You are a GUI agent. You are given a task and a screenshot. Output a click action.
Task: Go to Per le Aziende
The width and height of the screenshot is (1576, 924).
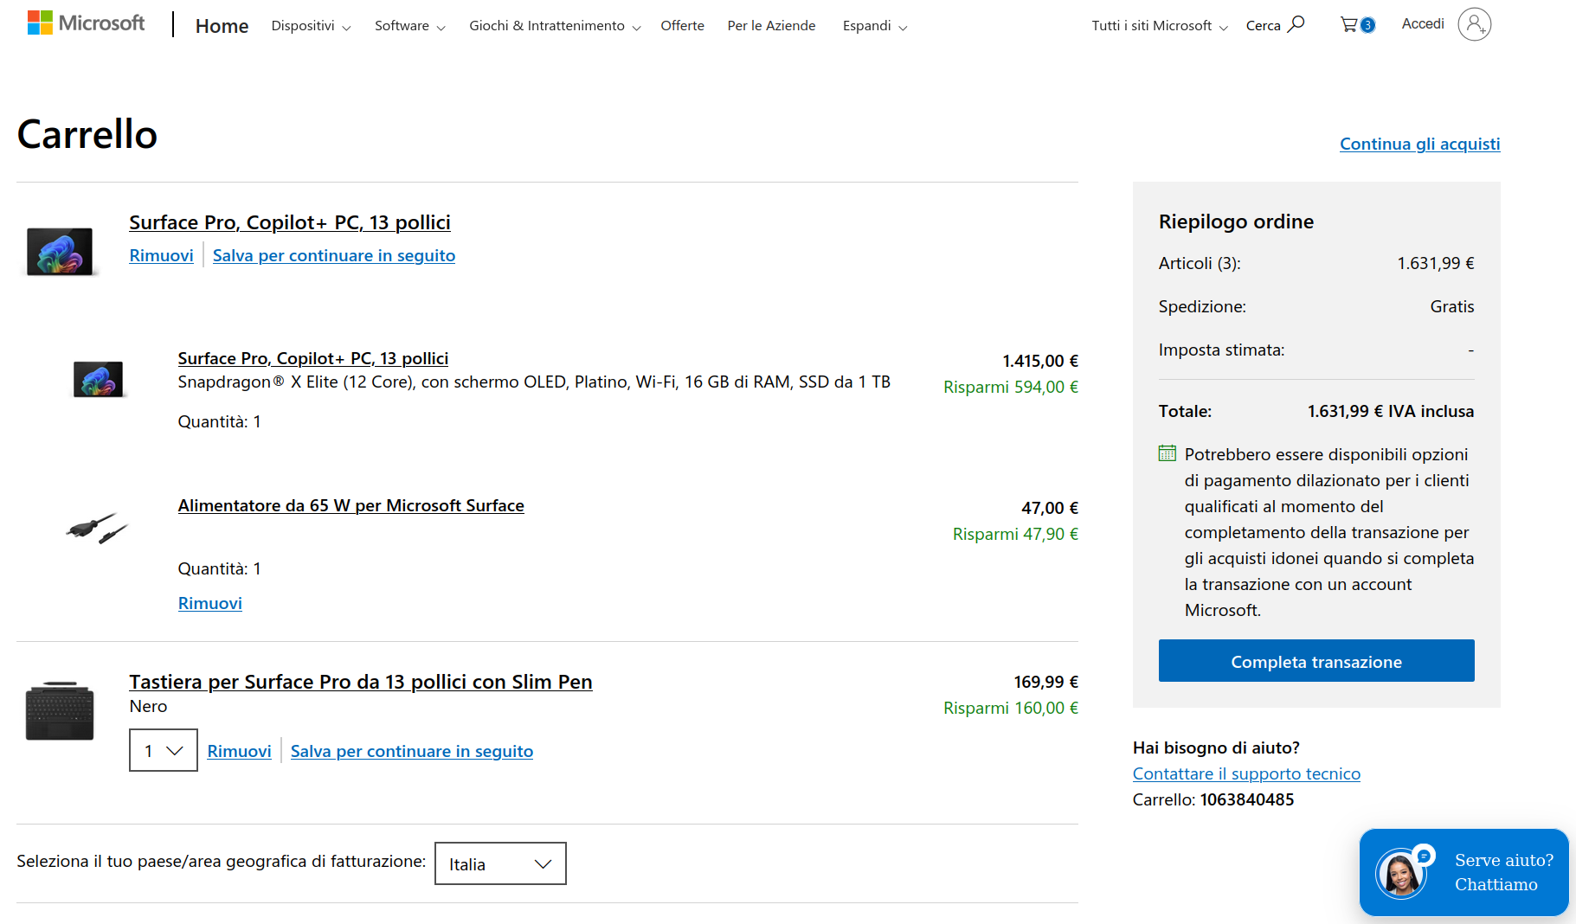(x=771, y=26)
